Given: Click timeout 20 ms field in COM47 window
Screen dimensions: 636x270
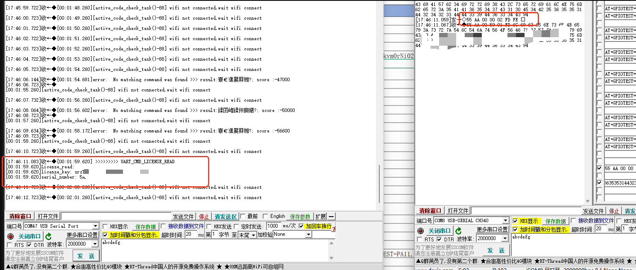Looking at the screenshot, I should (191, 235).
